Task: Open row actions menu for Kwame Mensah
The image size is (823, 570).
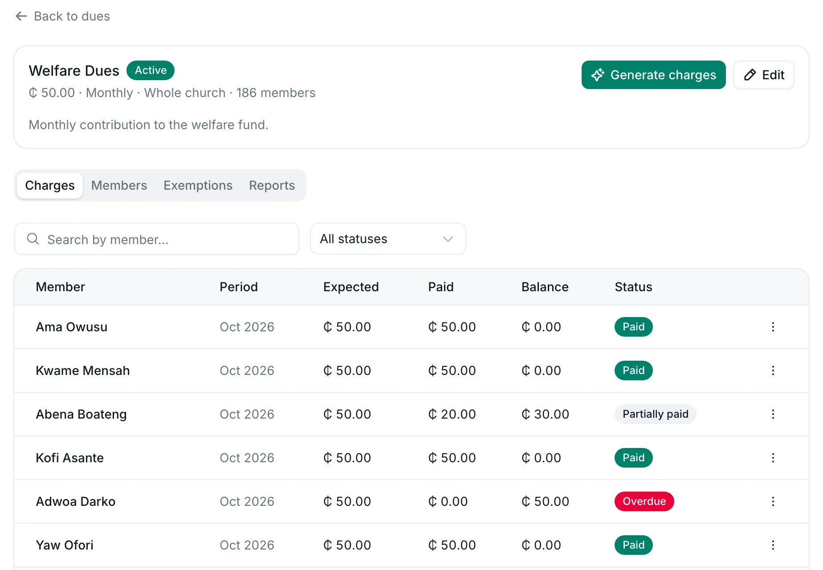Action: [773, 370]
